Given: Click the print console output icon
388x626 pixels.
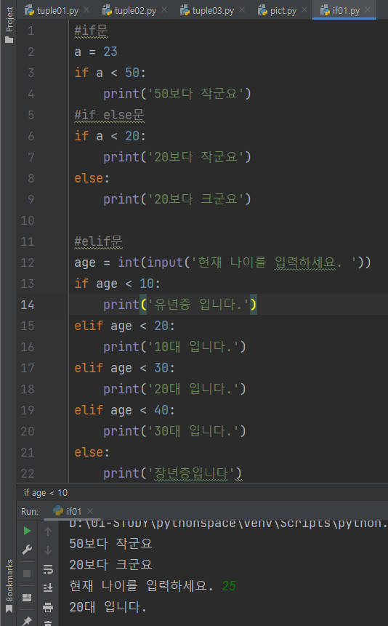Looking at the screenshot, I should coord(48,607).
